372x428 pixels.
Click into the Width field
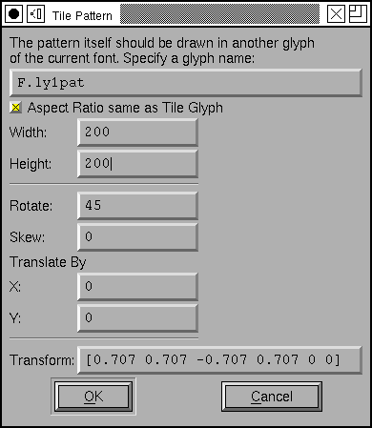pos(137,132)
